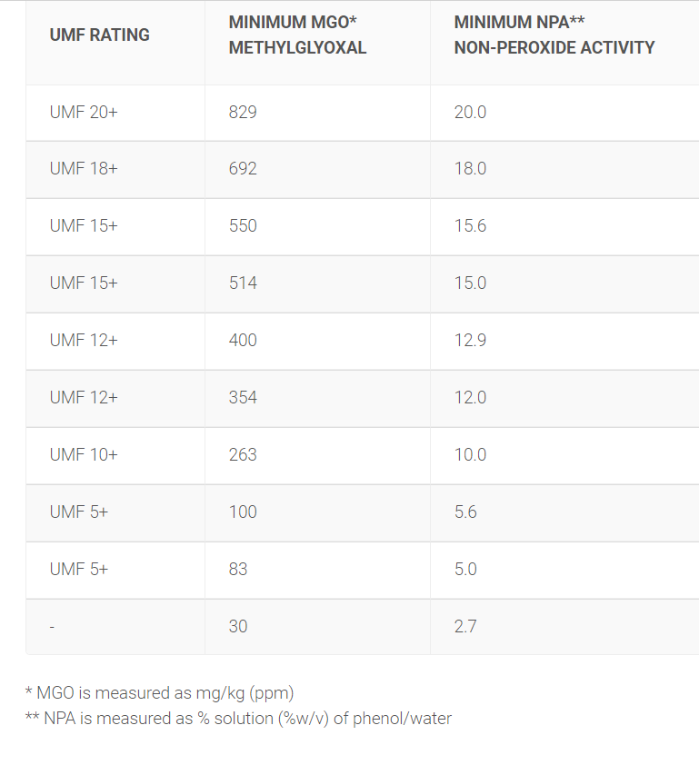
Task: Select the UMF 20+ rating cell
Action: [84, 112]
